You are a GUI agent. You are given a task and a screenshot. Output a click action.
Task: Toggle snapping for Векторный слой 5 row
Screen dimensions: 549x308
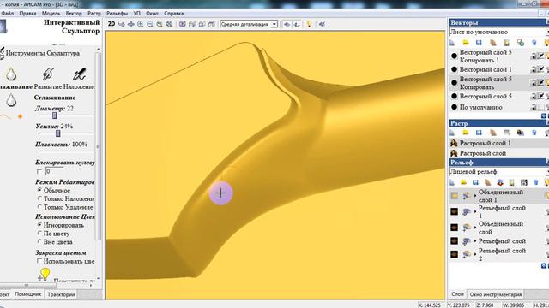[541, 96]
